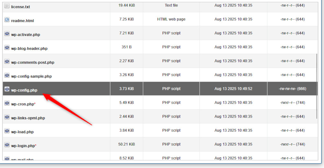
Task: Select the wp-config-sample.php file name
Action: 31,76
